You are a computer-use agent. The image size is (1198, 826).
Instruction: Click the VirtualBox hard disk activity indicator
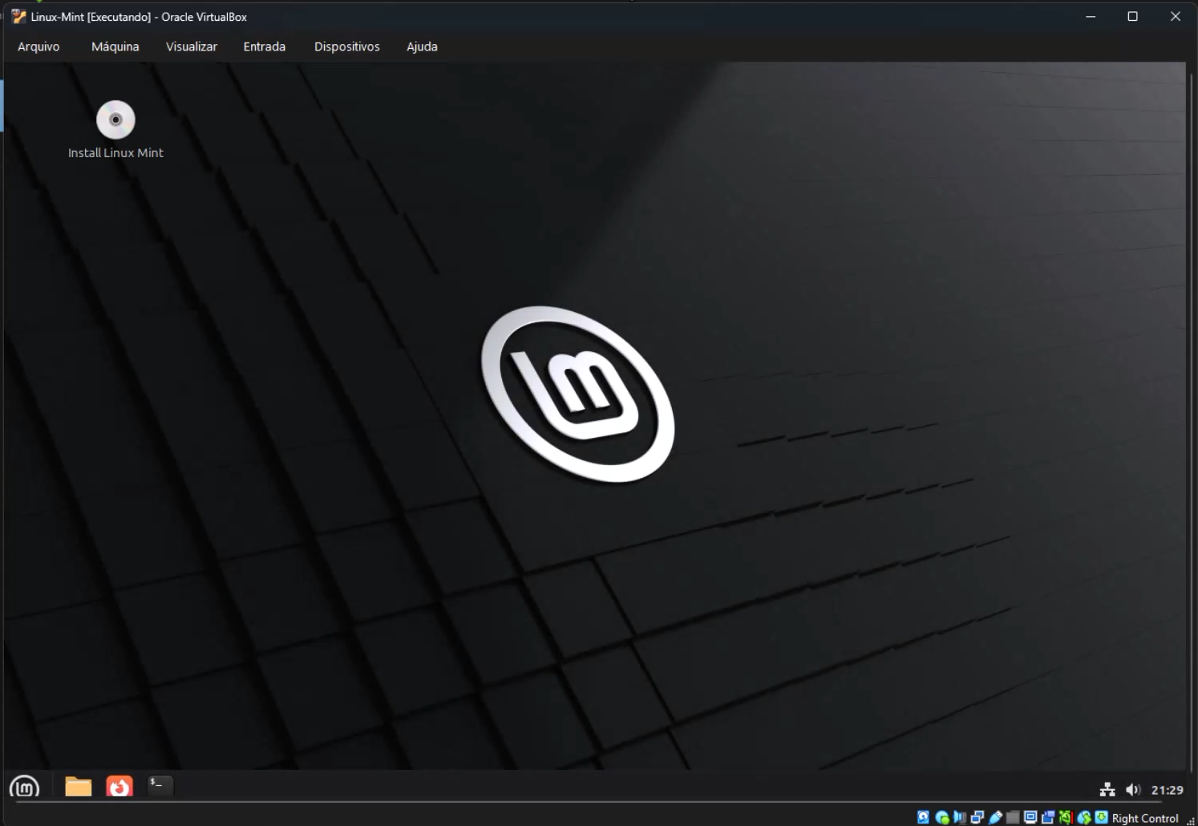click(923, 818)
